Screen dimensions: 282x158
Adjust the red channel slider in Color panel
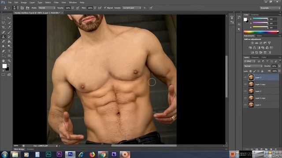coord(260,18)
